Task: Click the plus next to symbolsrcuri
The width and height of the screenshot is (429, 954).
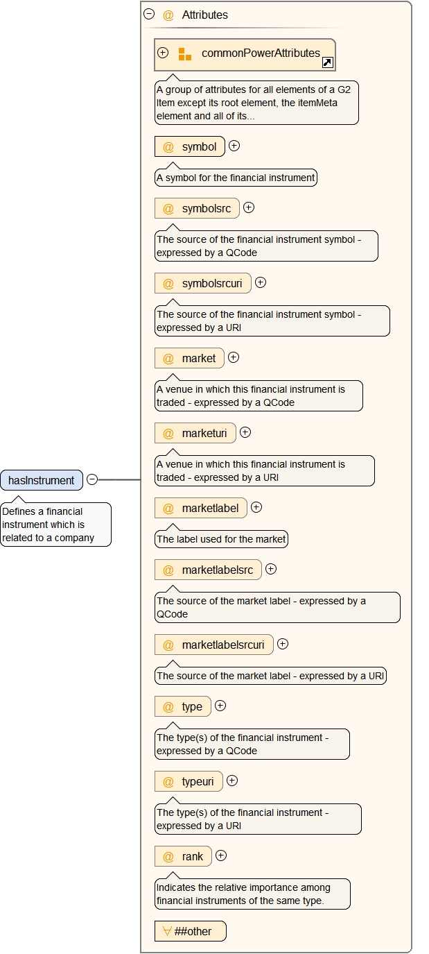Action: 261,282
